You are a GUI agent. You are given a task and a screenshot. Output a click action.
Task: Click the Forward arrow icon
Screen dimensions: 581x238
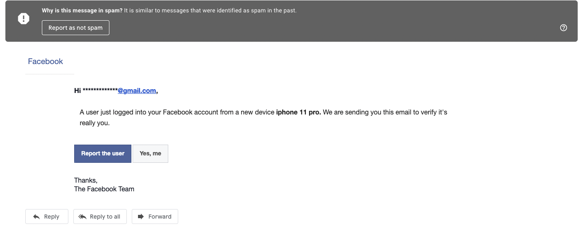141,217
